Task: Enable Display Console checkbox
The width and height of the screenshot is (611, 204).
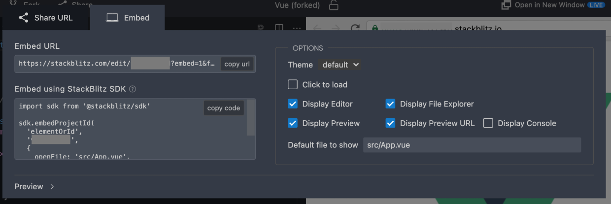Action: coord(488,123)
